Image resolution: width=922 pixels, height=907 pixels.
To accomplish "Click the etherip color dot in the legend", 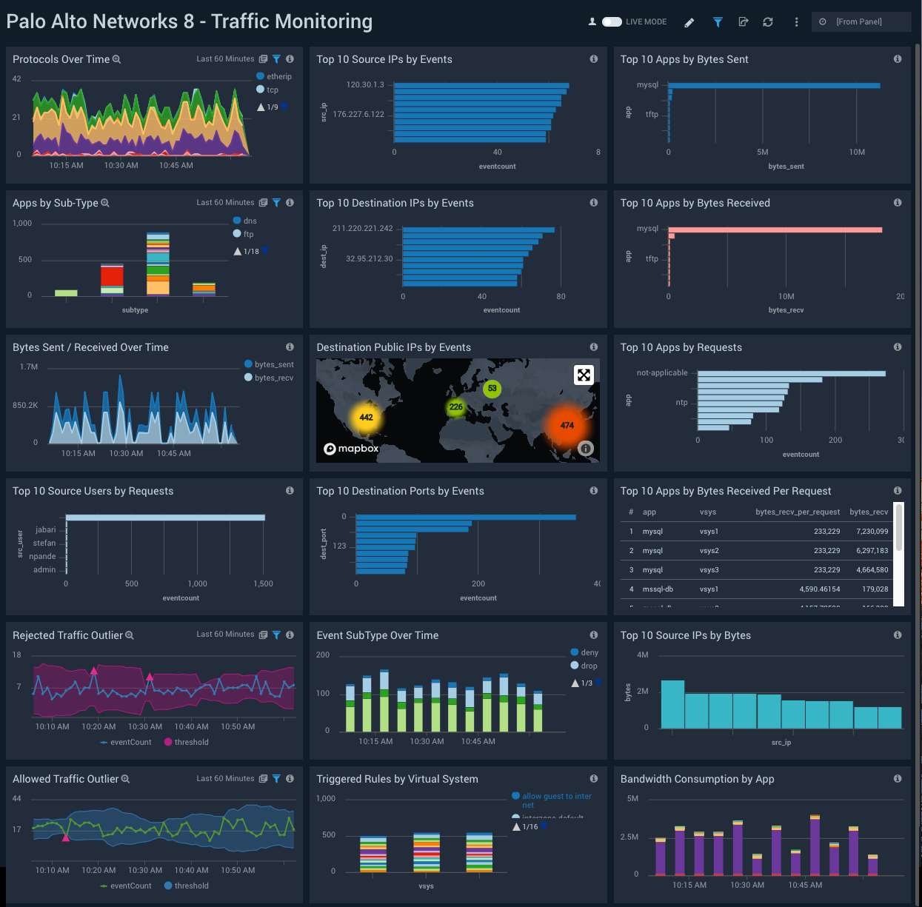I will coord(259,76).
